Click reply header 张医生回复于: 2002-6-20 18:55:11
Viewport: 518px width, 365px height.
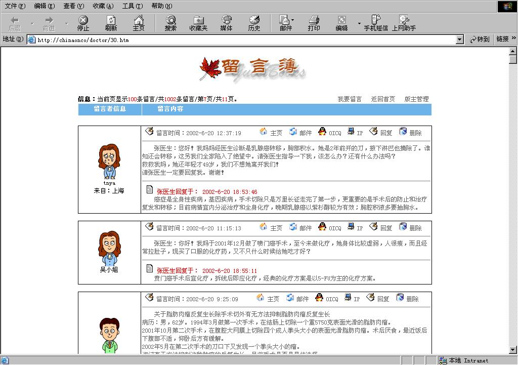coord(207,271)
